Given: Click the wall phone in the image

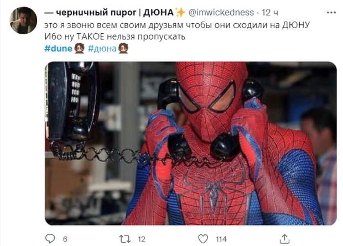Looking at the screenshot, I should [72, 103].
